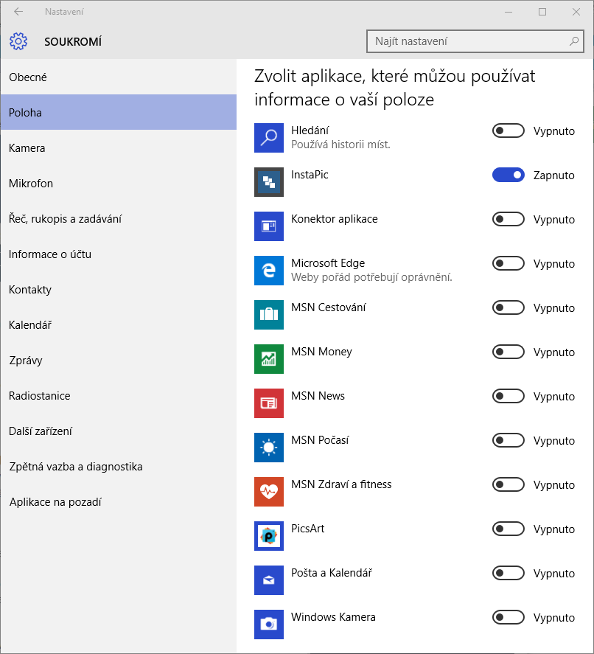Click the Konektor aplikace app icon

(x=269, y=226)
